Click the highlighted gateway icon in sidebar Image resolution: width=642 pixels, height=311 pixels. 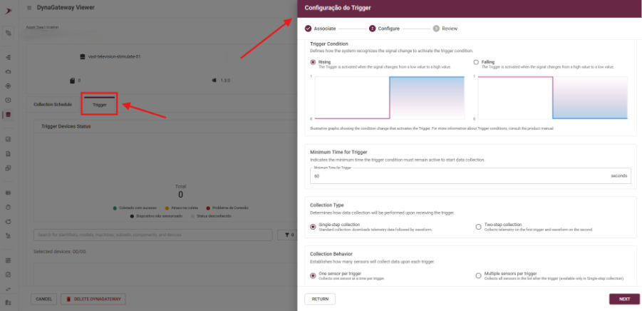8,114
